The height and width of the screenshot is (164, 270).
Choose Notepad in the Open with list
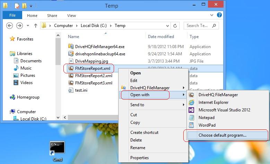[207, 118]
